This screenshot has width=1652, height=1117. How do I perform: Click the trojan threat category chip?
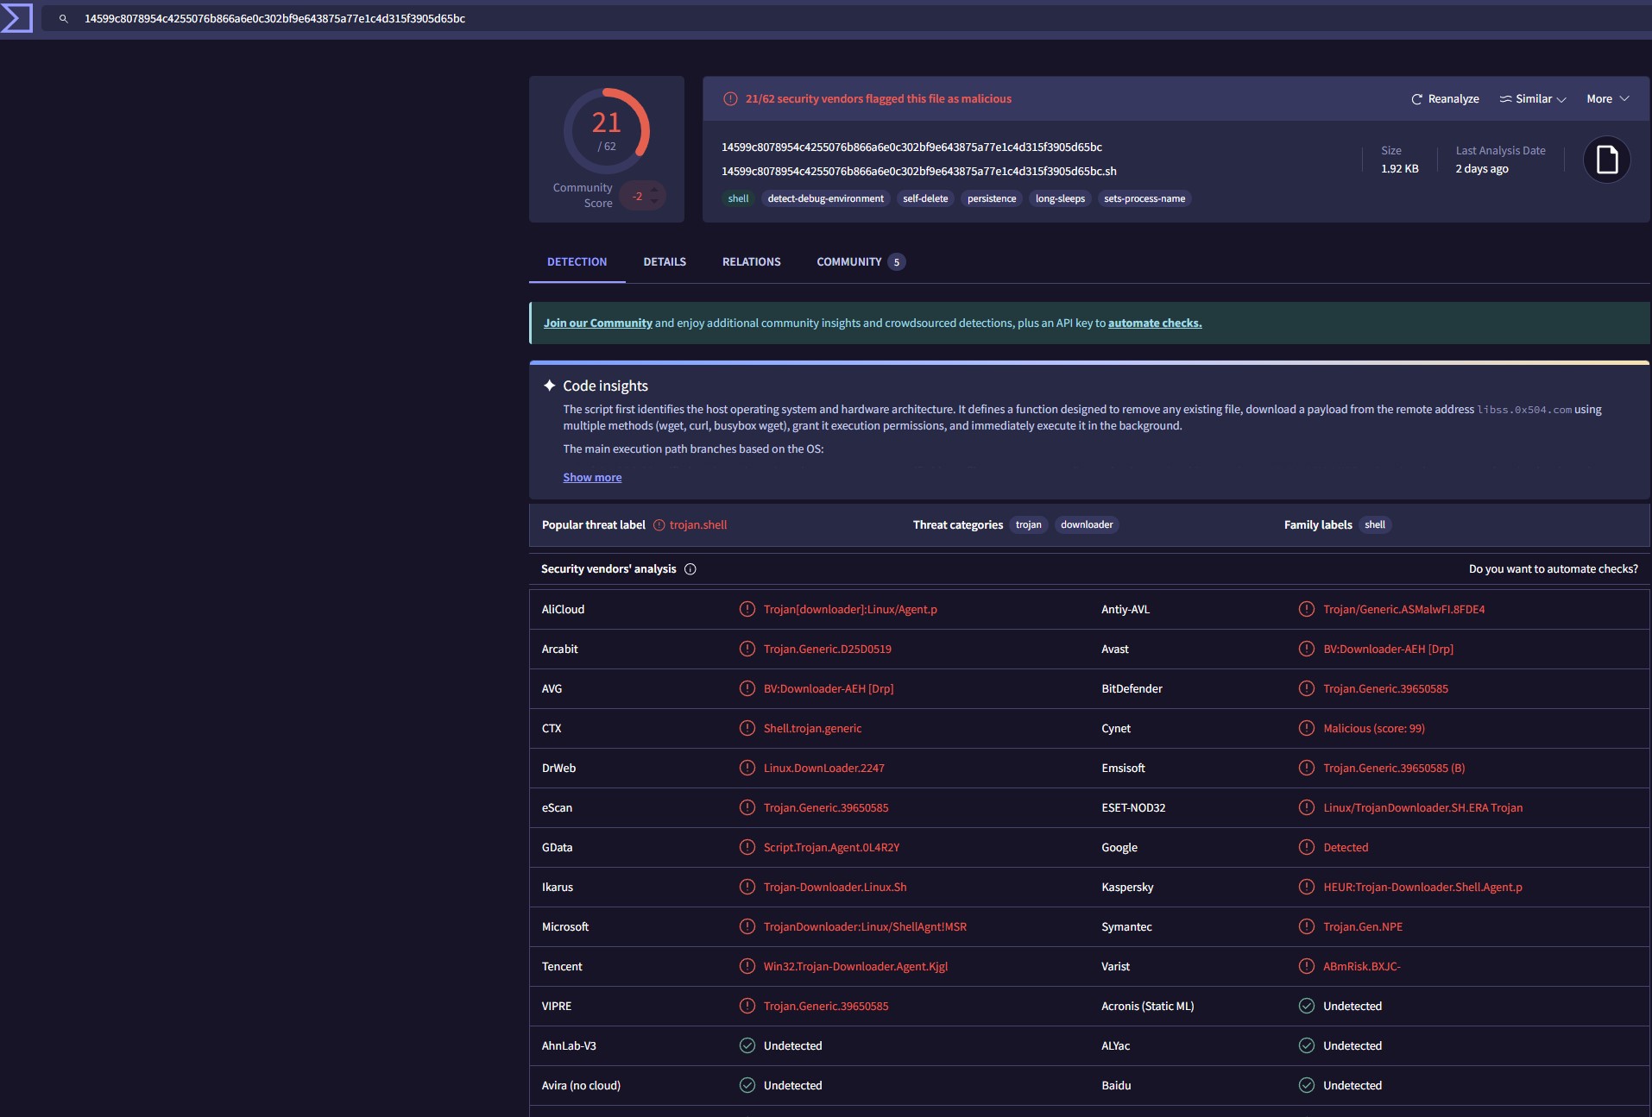1028,525
